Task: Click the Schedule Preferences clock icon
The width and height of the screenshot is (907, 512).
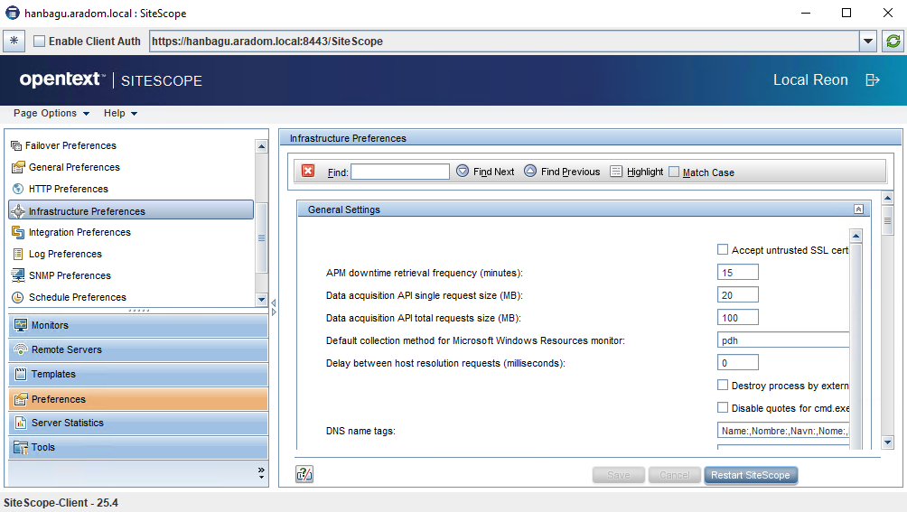Action: coord(18,297)
